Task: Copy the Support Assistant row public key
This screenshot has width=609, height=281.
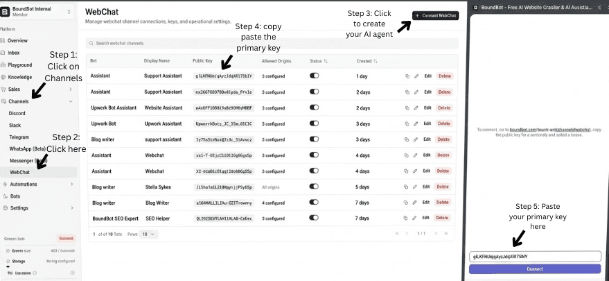Action: click(x=407, y=76)
